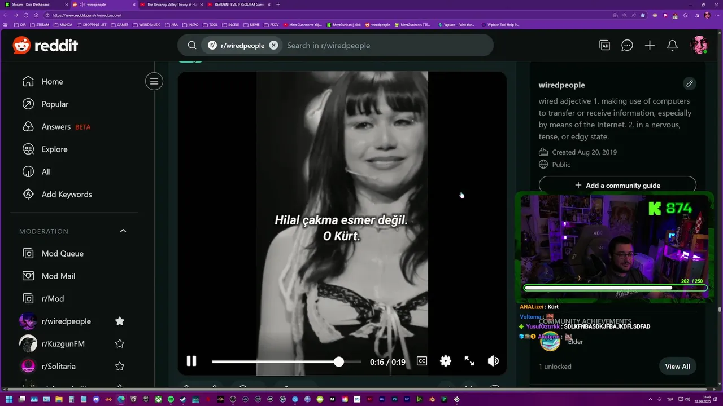Open the user avatar menu
This screenshot has width=723, height=406.
[699, 45]
